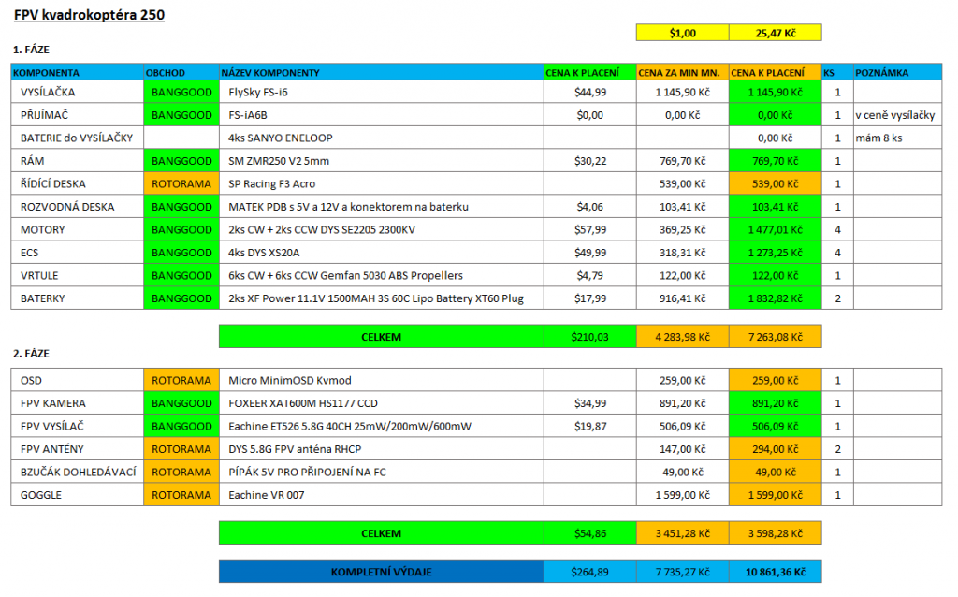Select the 'BATERIE do VYSÍLAČKY' row label
Screen dimensions: 958x597
(x=77, y=138)
